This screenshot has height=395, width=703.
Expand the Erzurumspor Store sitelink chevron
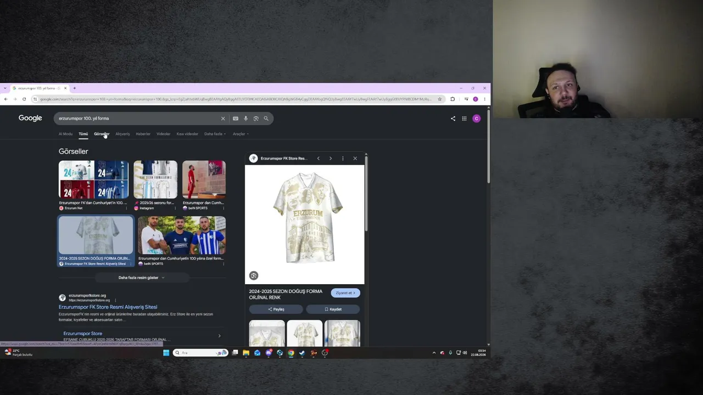[219, 336]
